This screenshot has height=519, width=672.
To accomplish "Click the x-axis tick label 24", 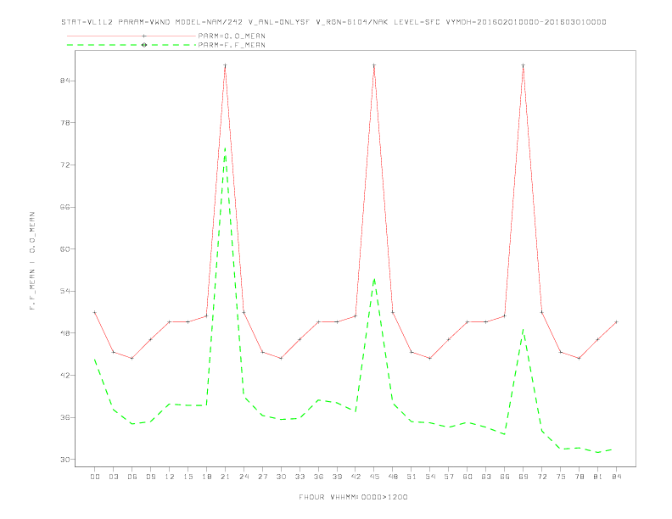I will click(x=244, y=477).
